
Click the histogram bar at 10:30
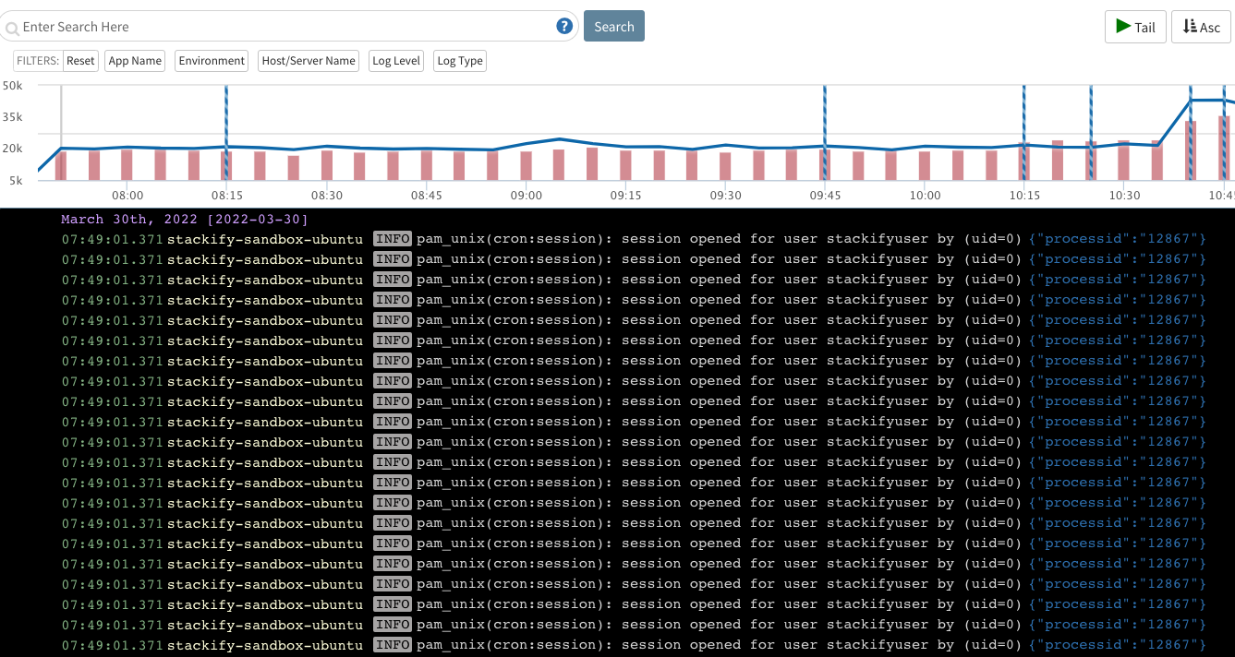pos(1123,161)
